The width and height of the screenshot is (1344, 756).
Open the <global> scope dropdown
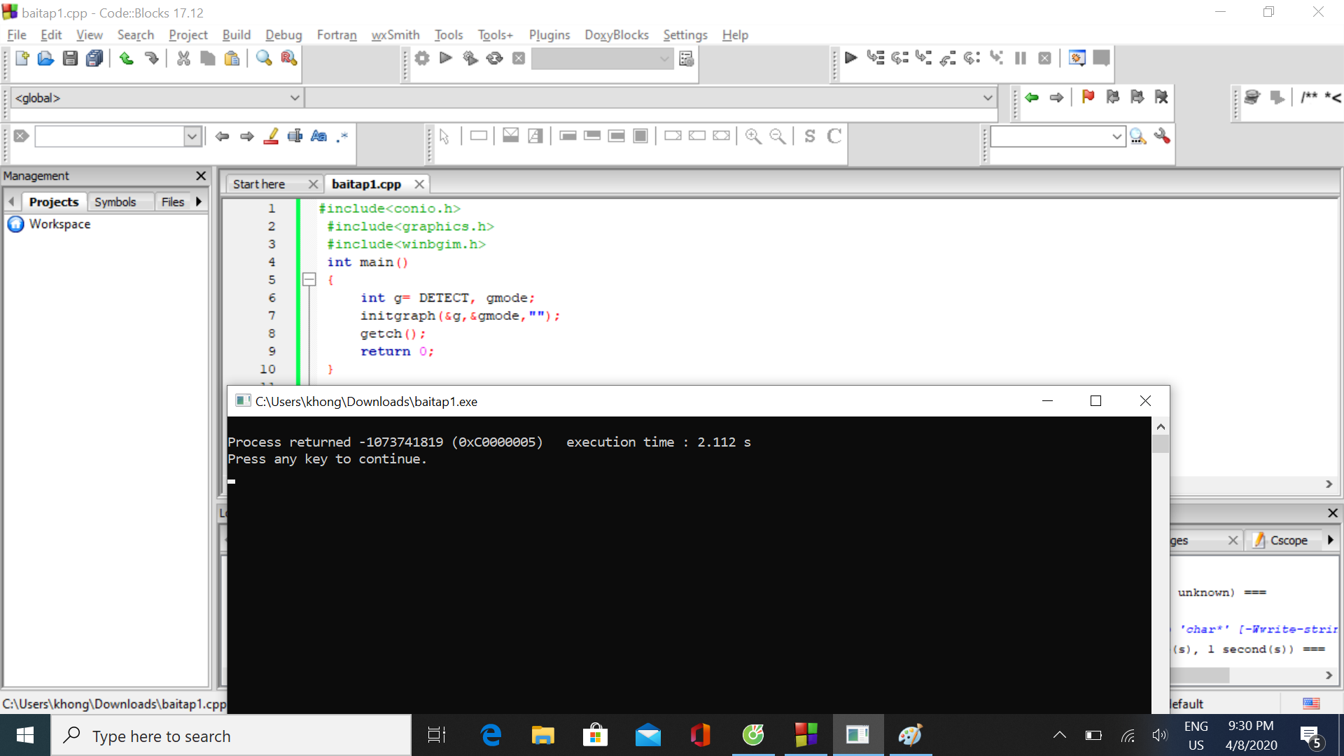[295, 98]
